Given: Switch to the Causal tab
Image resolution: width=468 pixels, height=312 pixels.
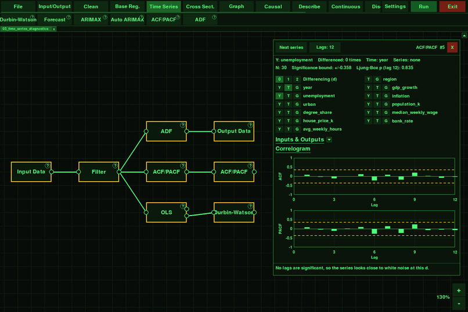Looking at the screenshot, I should [273, 6].
